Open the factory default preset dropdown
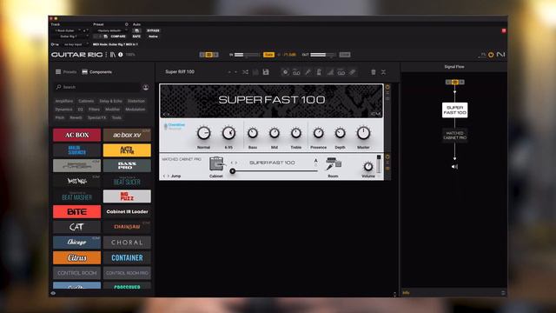Image resolution: width=556 pixels, height=313 pixels. tap(109, 30)
